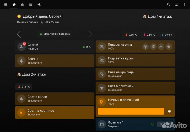
Task: Click the Подсветка кухни 100% label
Action: [111, 62]
